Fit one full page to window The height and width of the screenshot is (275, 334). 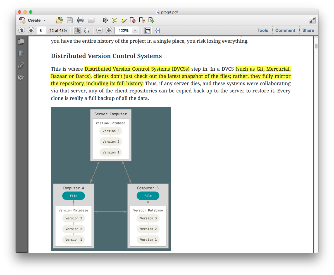tap(157, 30)
